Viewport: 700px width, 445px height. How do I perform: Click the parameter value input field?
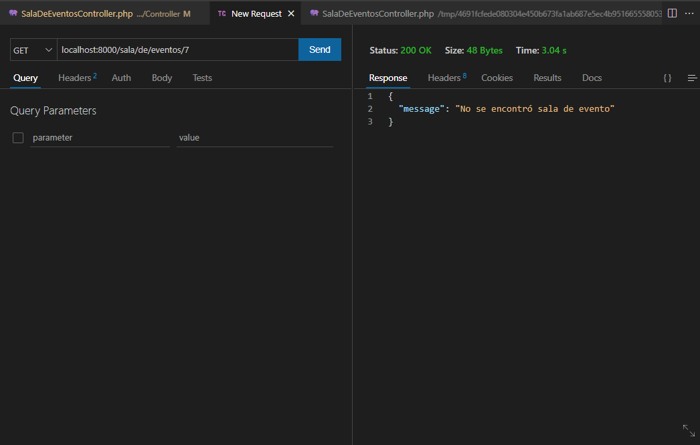pyautogui.click(x=254, y=137)
